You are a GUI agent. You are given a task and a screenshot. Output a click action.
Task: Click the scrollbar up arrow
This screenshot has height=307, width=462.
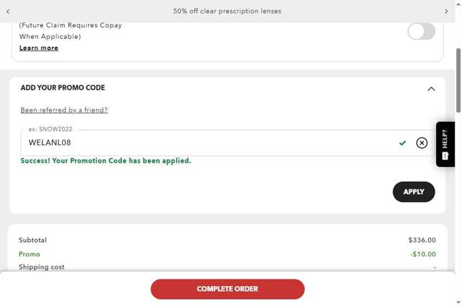[458, 4]
